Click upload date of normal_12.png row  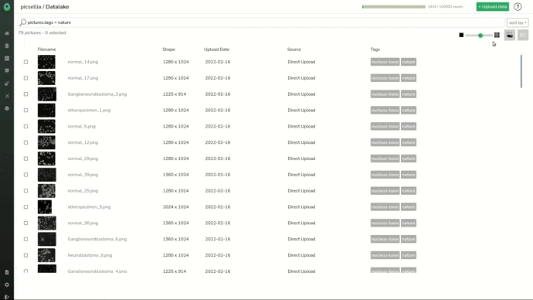pos(218,142)
